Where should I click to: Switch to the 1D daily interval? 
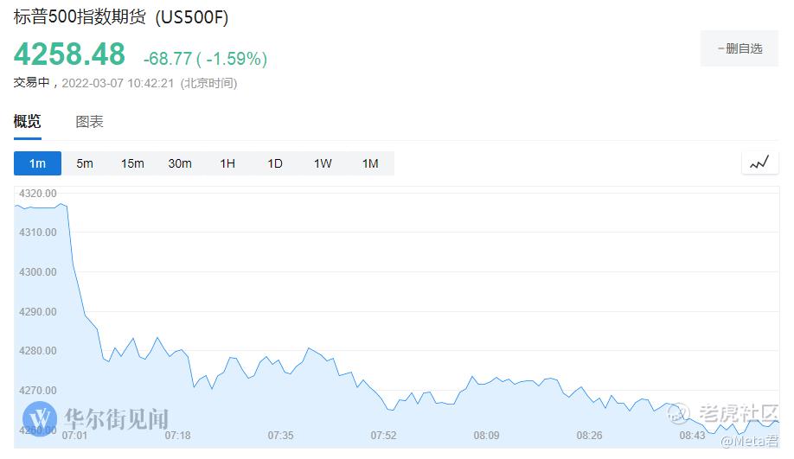275,163
